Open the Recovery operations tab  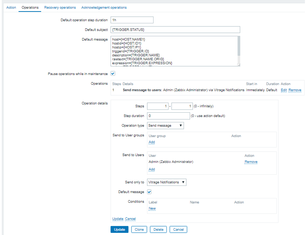click(x=60, y=7)
